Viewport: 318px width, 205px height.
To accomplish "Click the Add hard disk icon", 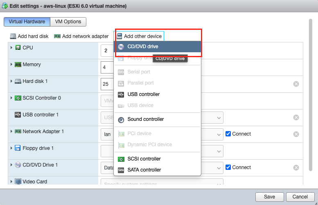I will tap(13, 36).
